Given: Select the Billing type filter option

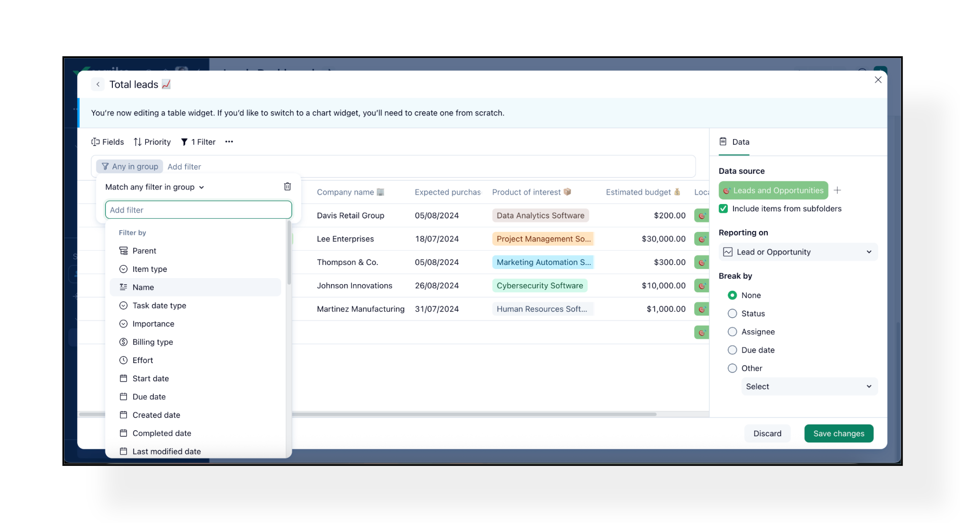Looking at the screenshot, I should coord(196,342).
